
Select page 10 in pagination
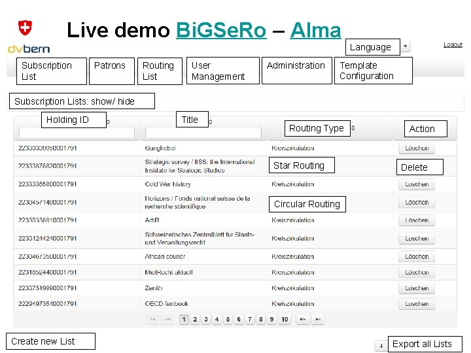pos(285,319)
